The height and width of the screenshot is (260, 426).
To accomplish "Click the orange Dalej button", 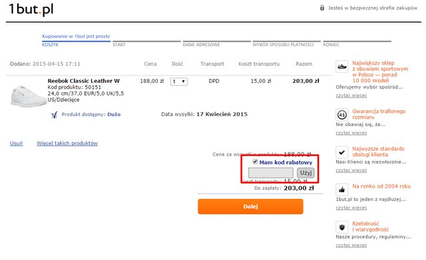I will point(250,206).
